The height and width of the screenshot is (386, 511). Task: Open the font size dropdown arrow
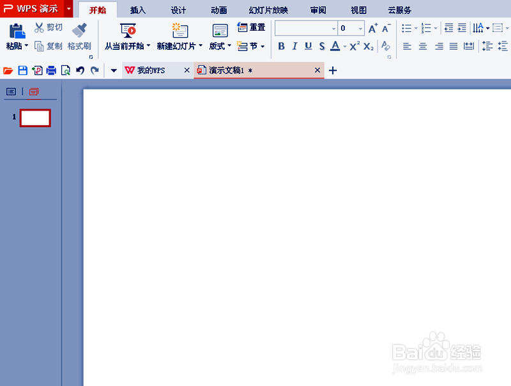[x=360, y=29]
